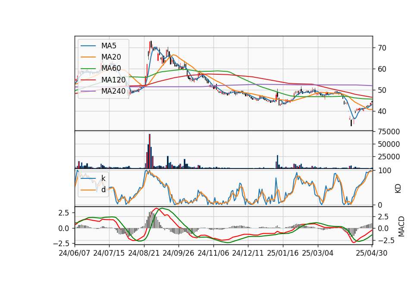The height and width of the screenshot is (298, 414).
Task: Click the candlestick at the August price peak
Action: click(151, 44)
